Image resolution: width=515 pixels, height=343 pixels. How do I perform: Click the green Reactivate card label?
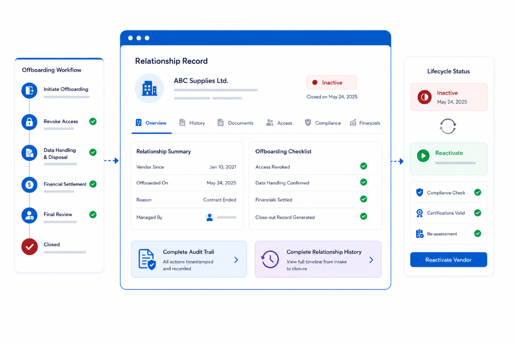(x=449, y=153)
